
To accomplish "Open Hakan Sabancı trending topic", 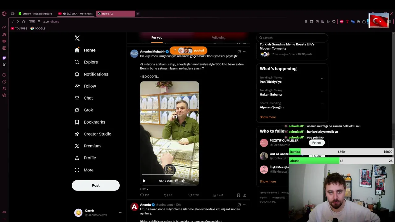I will click(271, 95).
